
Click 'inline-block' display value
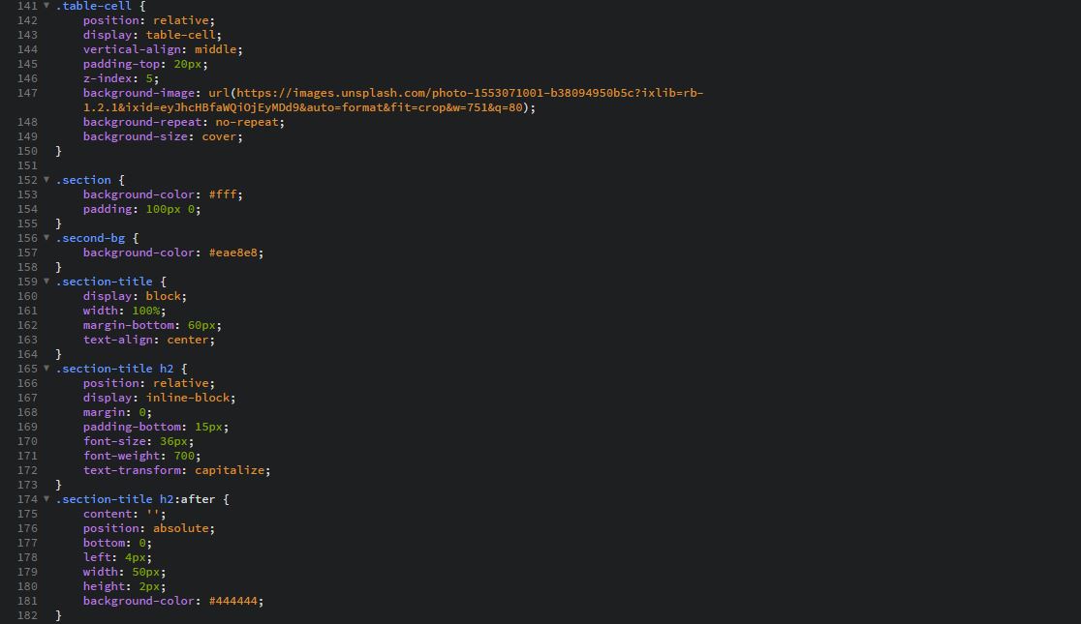188,398
